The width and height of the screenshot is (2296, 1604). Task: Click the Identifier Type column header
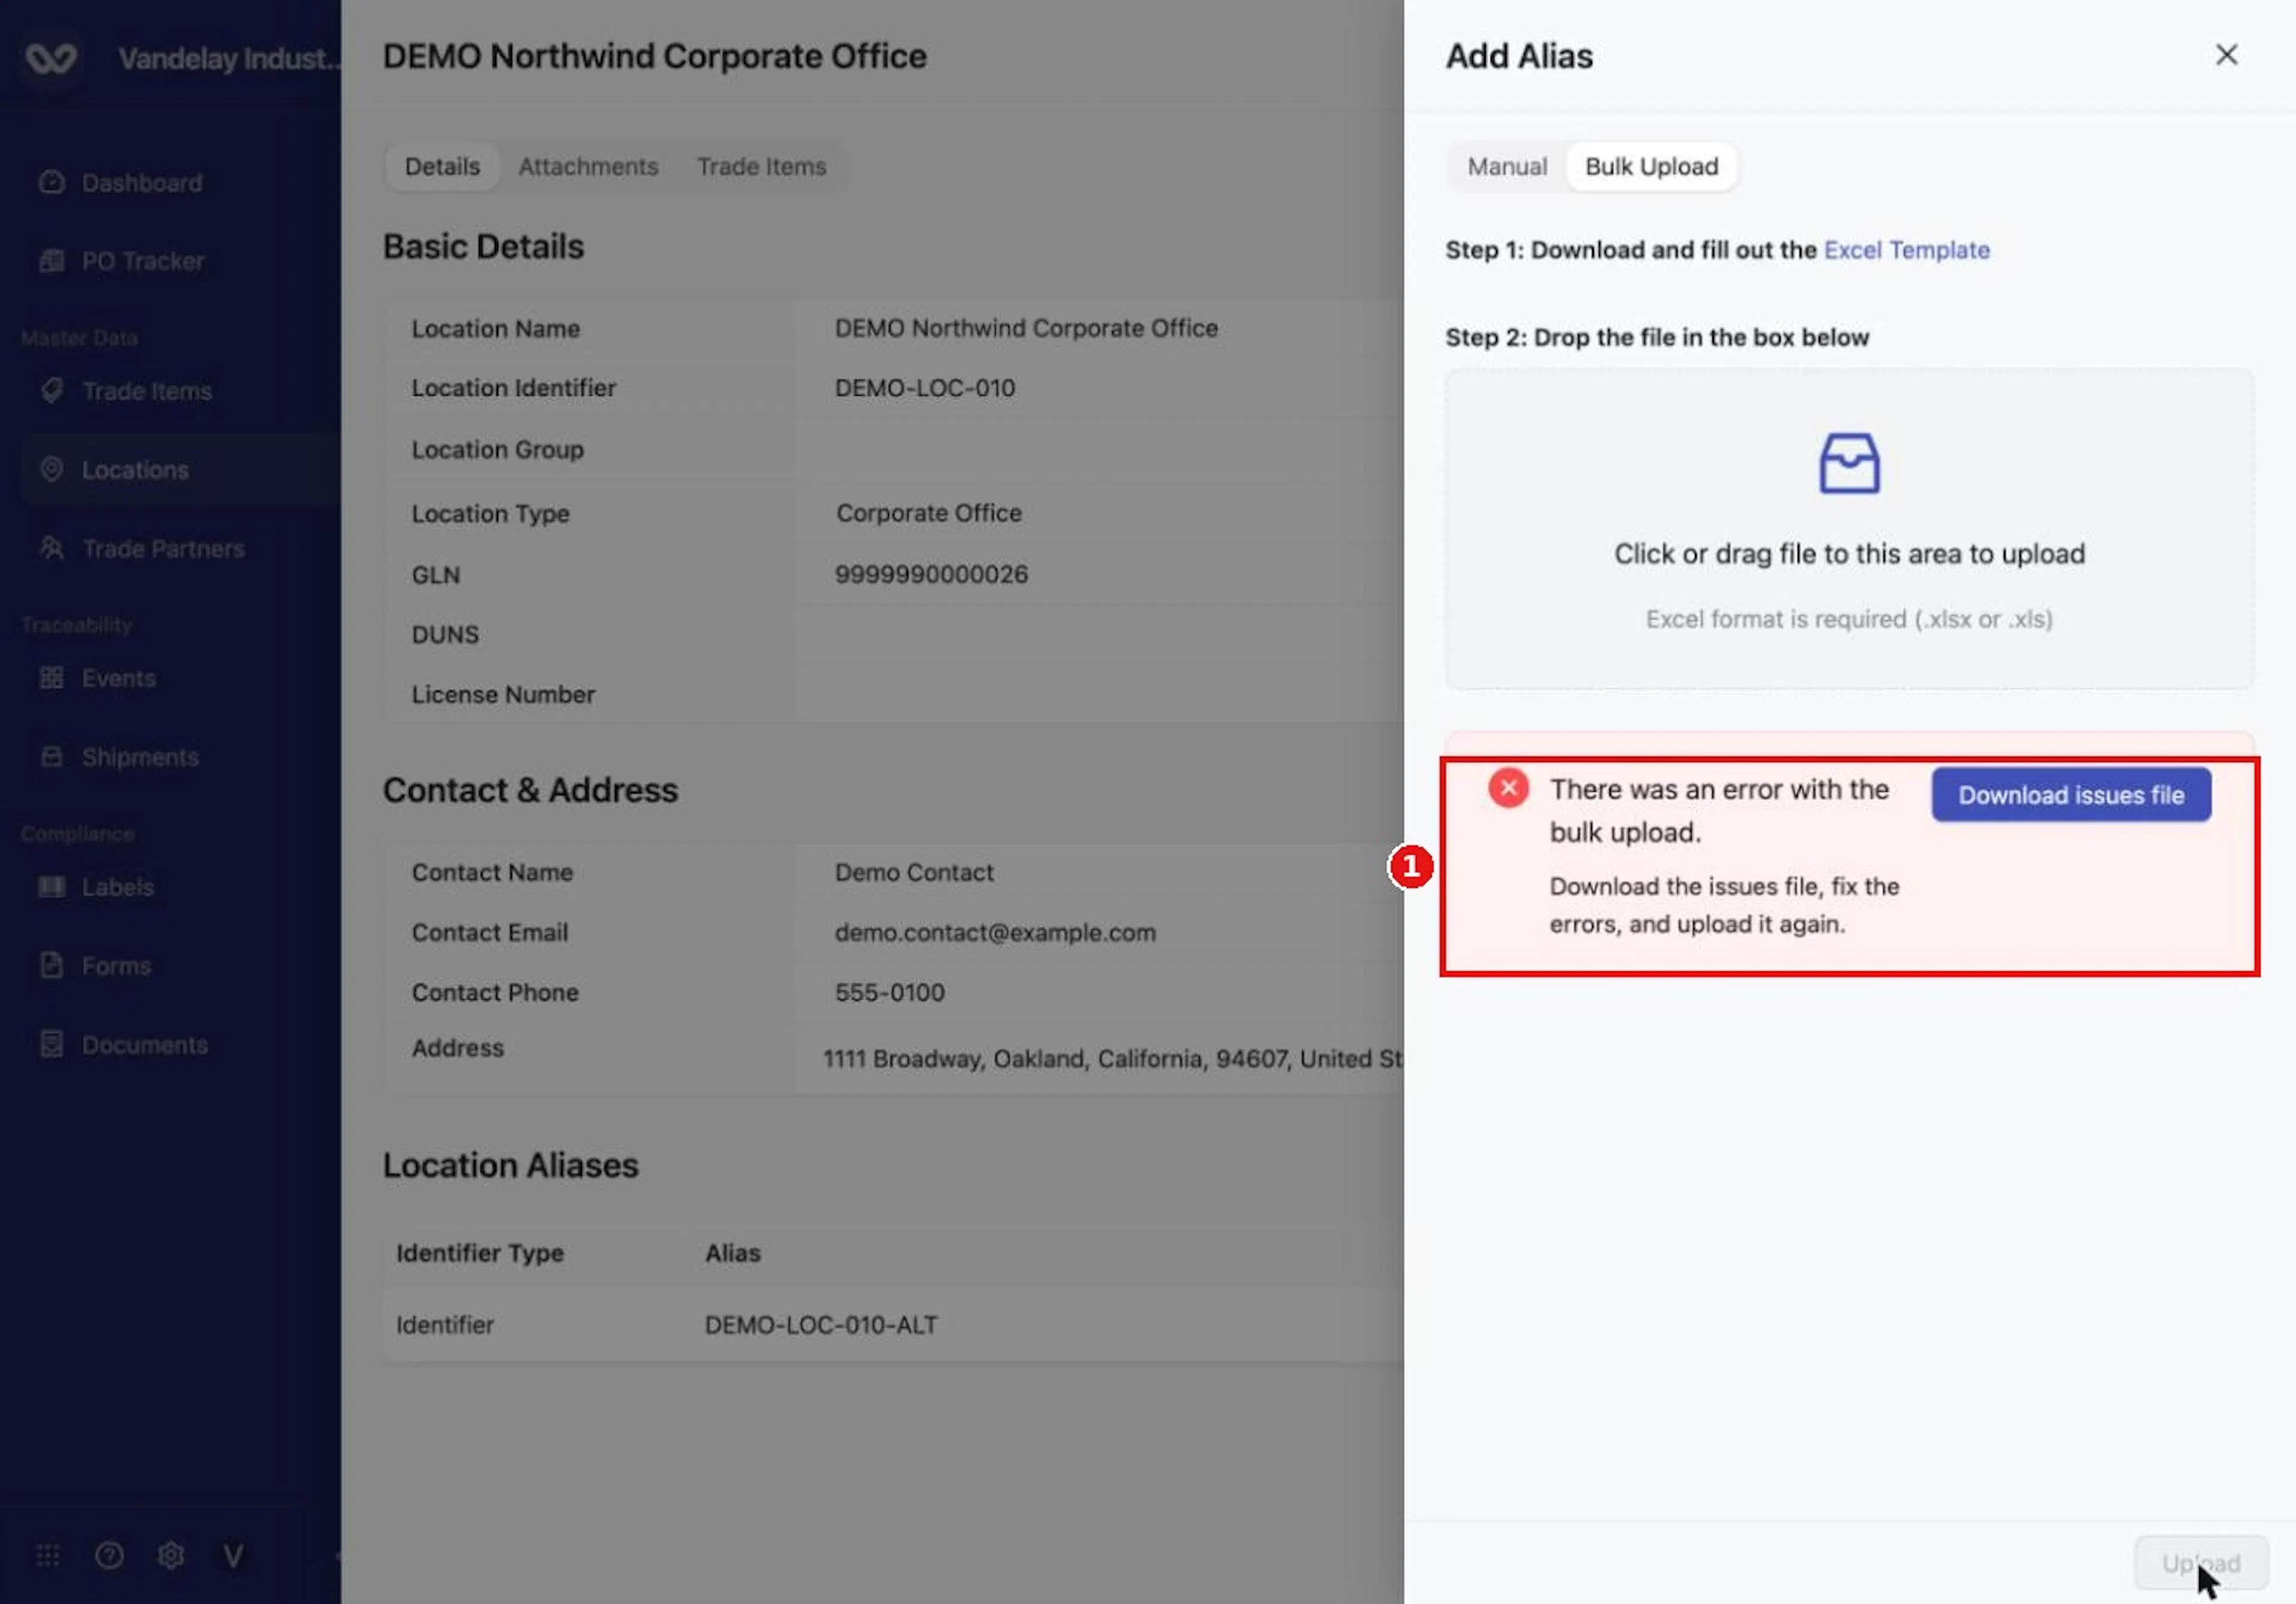[480, 1253]
